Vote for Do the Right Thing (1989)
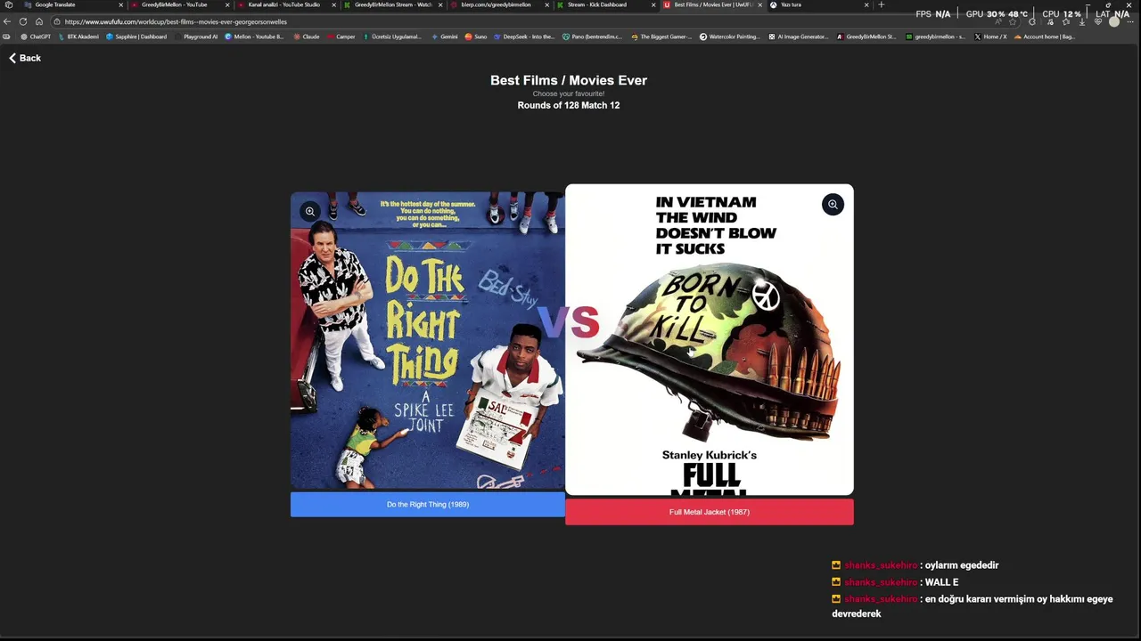 coord(428,505)
